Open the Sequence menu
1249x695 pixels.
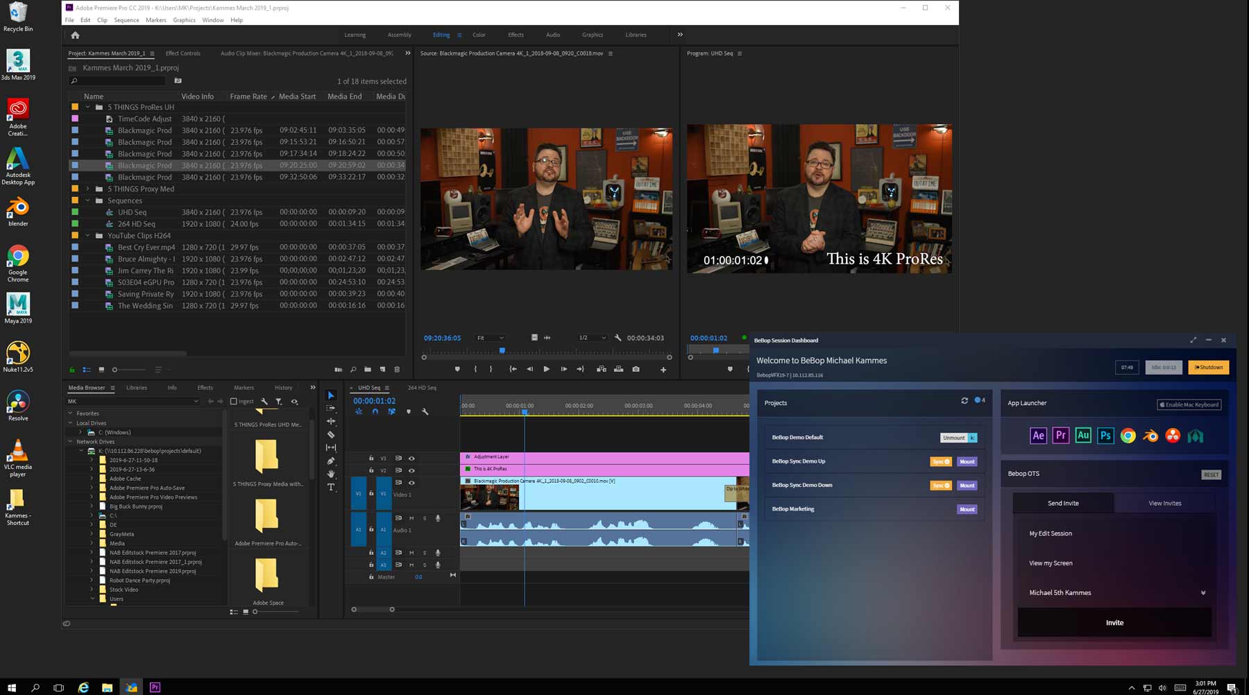(x=126, y=20)
